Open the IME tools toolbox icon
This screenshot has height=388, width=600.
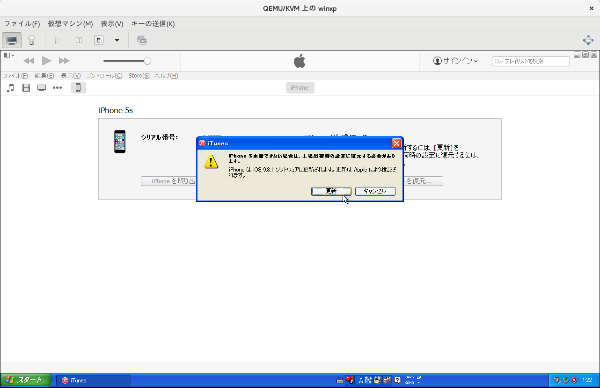pos(387,380)
